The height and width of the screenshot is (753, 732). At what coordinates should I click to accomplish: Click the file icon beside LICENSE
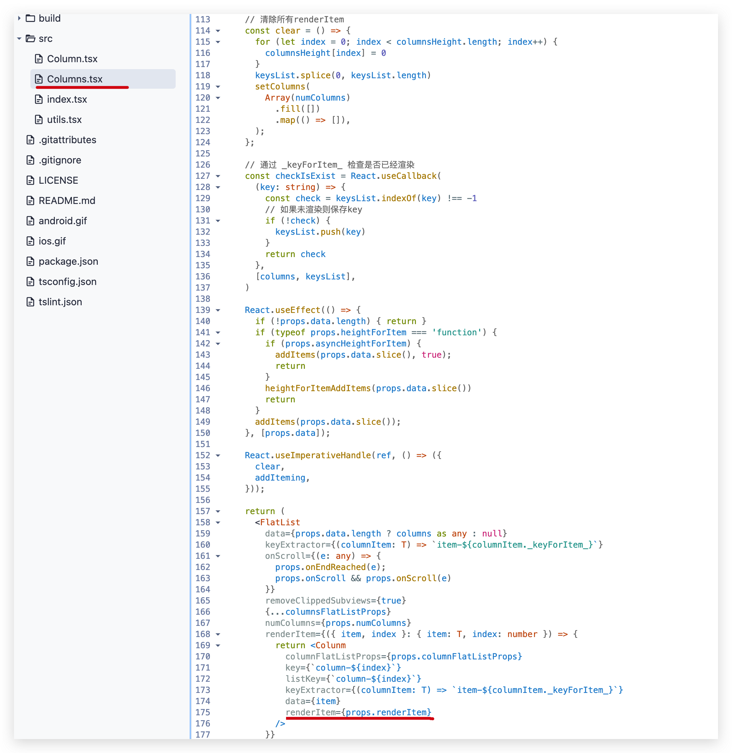[30, 180]
